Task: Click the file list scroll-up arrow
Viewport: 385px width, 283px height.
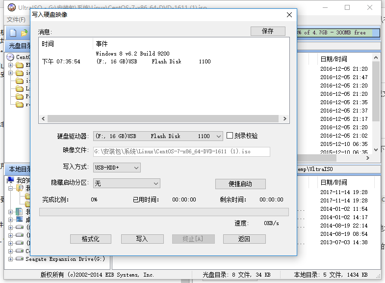Action: coord(376,58)
